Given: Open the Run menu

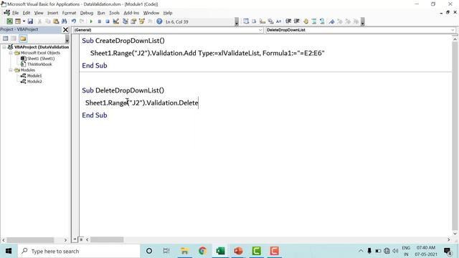Looking at the screenshot, I should click(101, 13).
